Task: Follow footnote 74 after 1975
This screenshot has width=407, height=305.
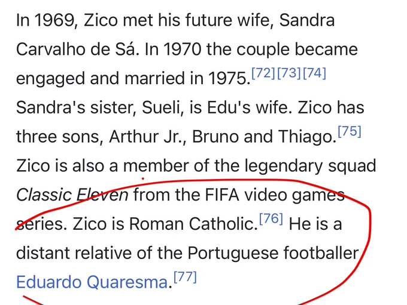Action: click(314, 73)
